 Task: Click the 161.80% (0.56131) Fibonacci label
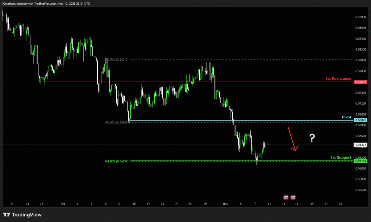click(x=117, y=161)
